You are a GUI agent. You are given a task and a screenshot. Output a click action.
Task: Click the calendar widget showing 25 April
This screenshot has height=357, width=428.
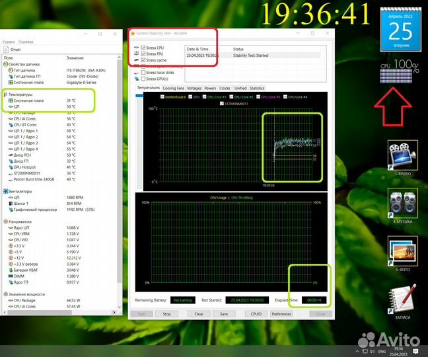pyautogui.click(x=401, y=29)
